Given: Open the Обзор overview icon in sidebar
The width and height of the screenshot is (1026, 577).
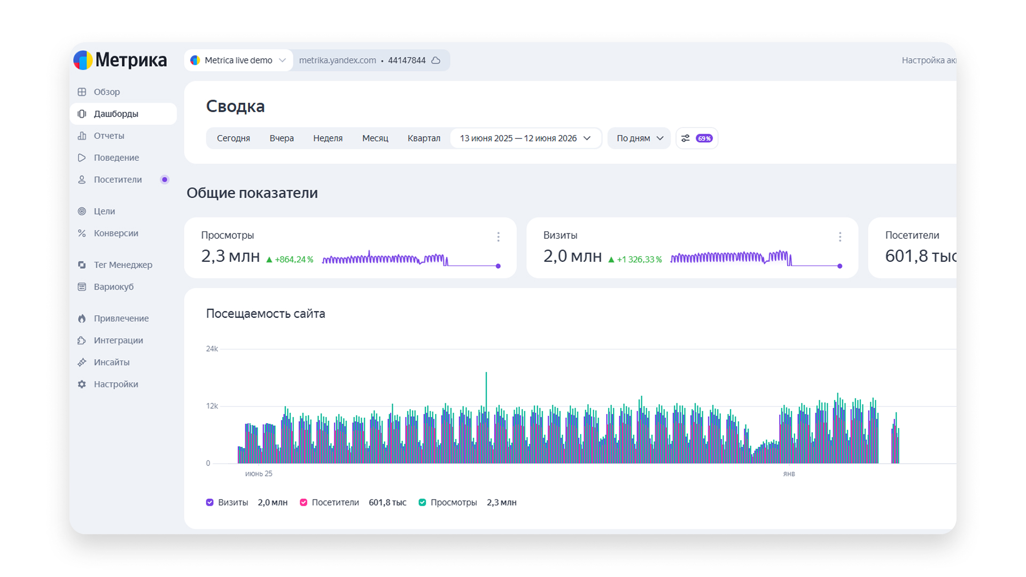Looking at the screenshot, I should pyautogui.click(x=82, y=92).
